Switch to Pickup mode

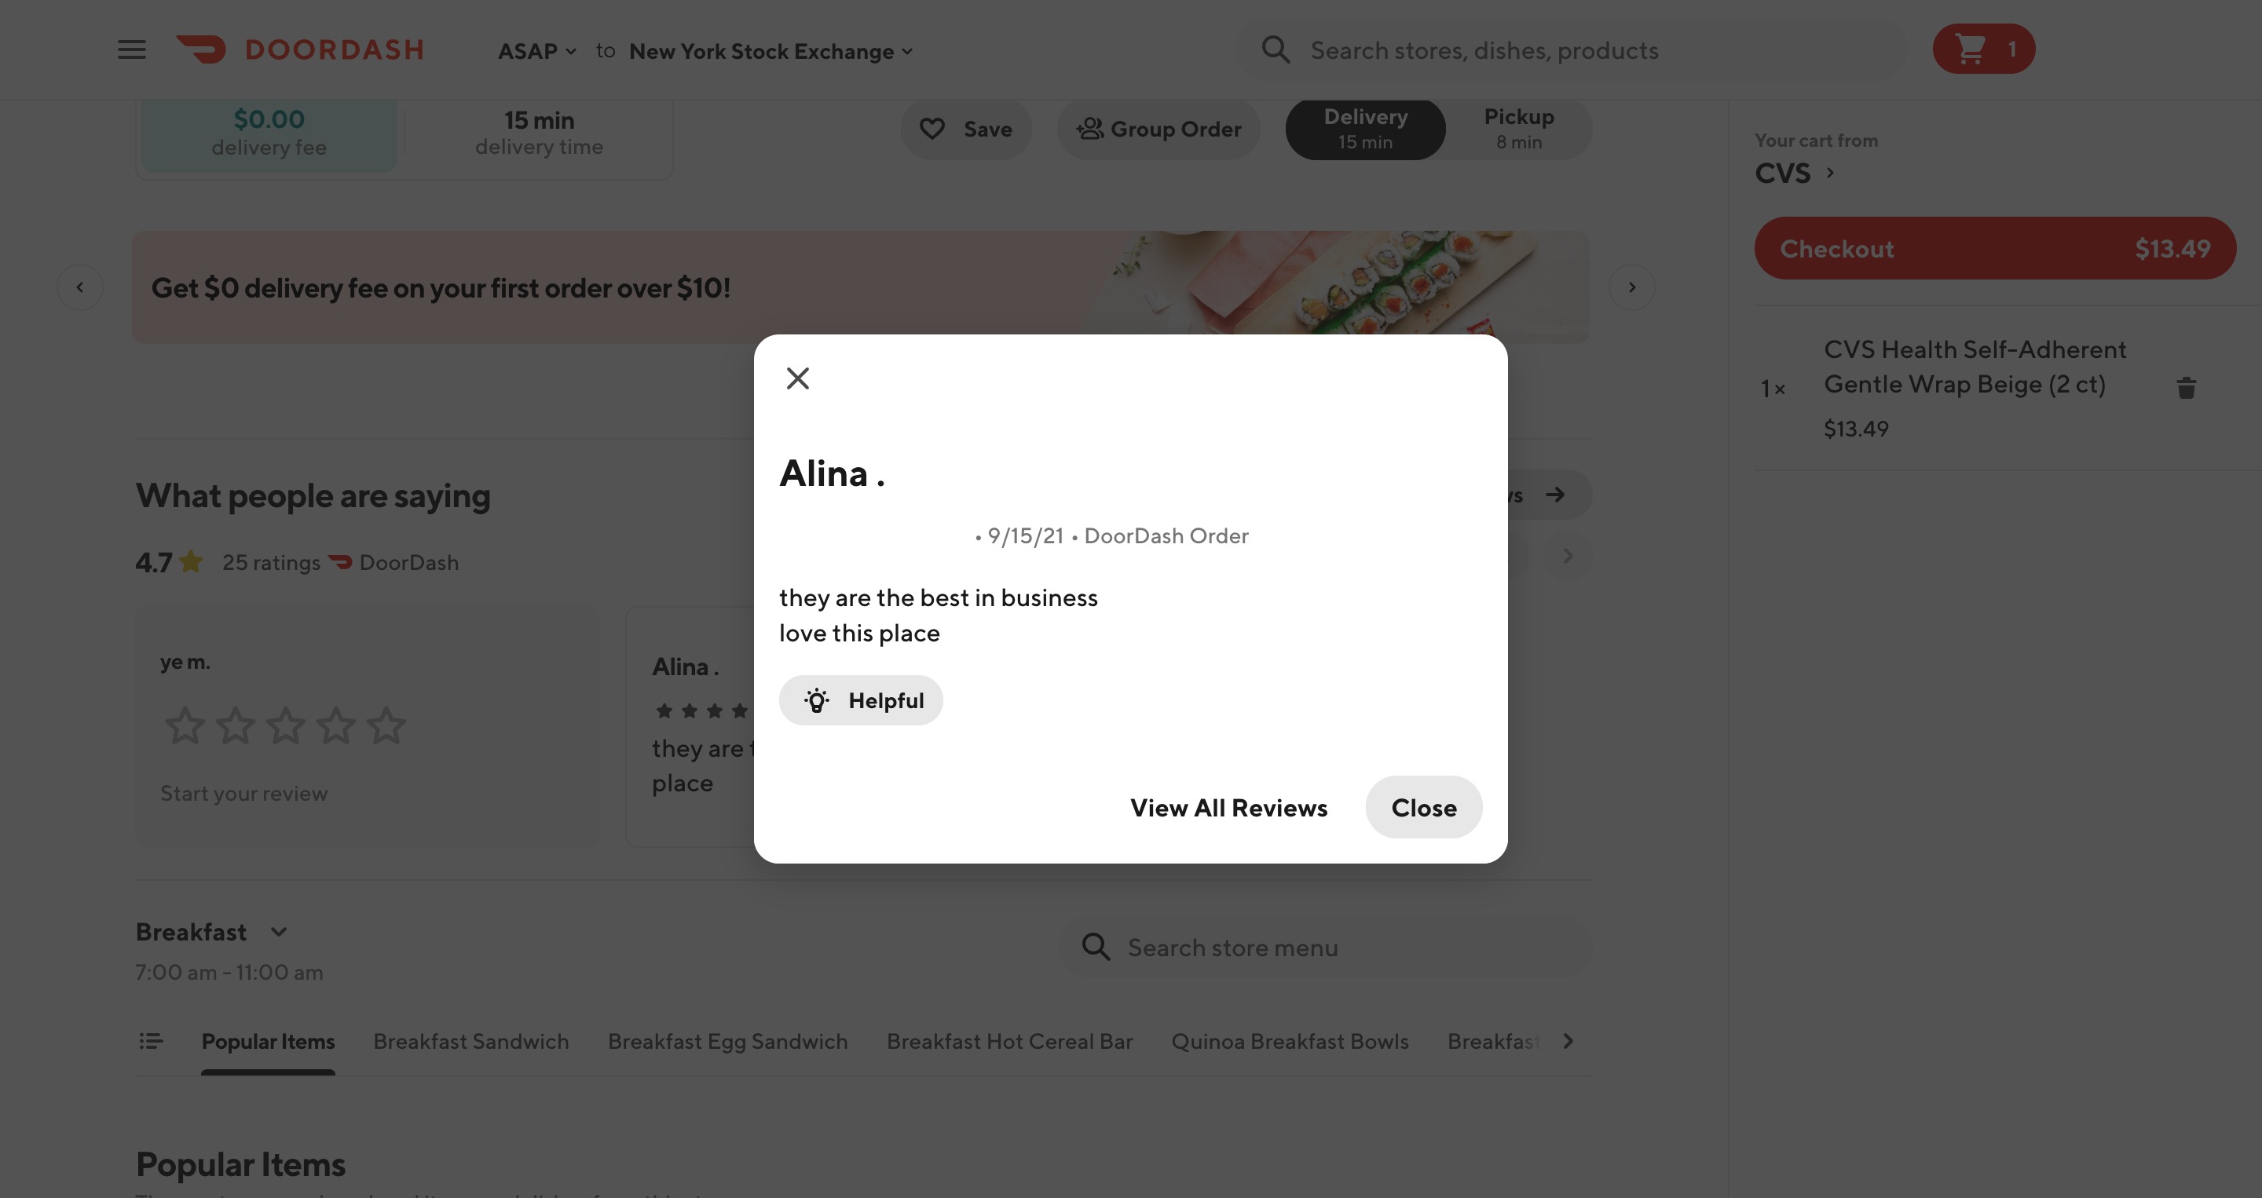pyautogui.click(x=1519, y=129)
